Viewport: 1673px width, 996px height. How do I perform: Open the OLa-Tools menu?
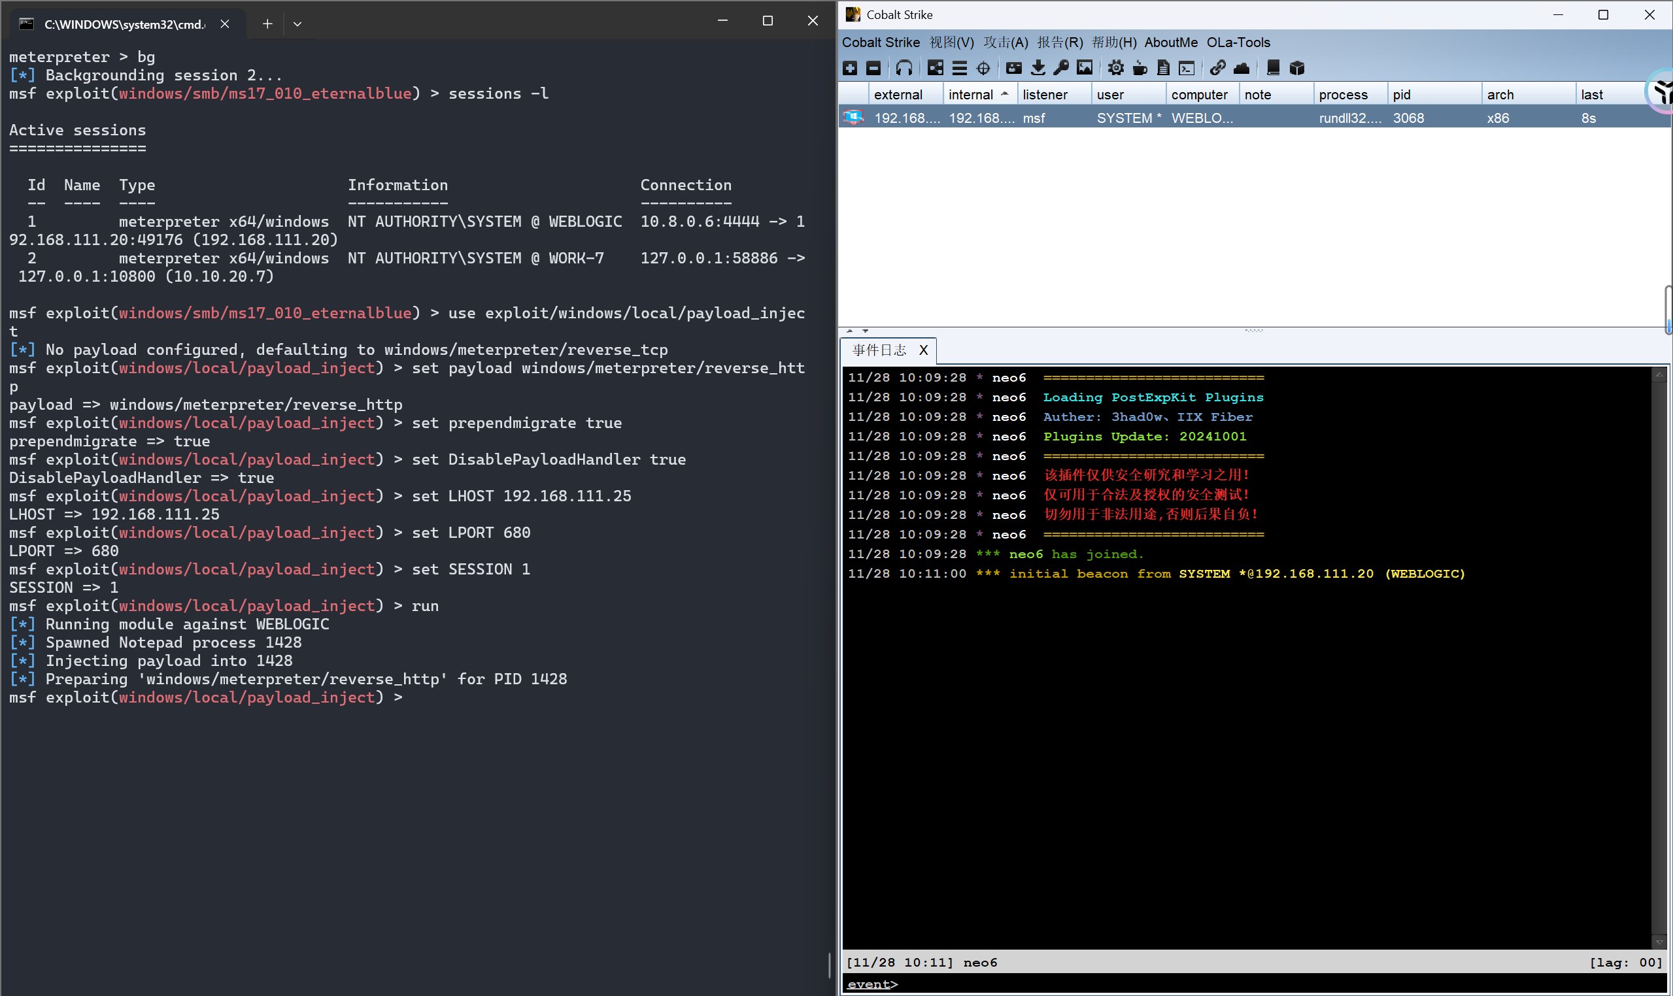tap(1238, 42)
